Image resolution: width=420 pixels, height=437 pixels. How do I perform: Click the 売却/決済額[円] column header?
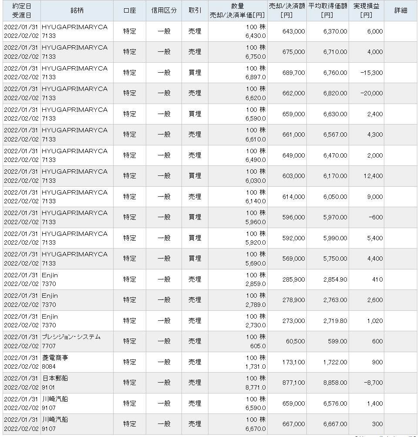point(287,10)
